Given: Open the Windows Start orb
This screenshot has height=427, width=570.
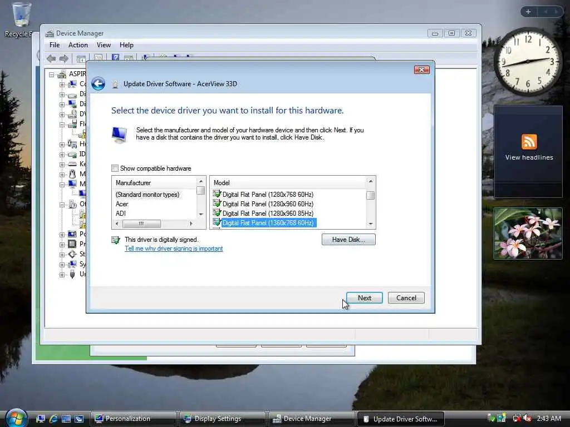Looking at the screenshot, I should click(x=16, y=418).
